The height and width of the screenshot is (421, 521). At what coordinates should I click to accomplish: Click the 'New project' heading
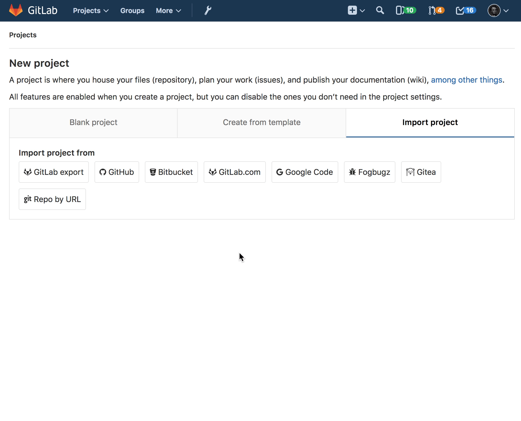39,63
